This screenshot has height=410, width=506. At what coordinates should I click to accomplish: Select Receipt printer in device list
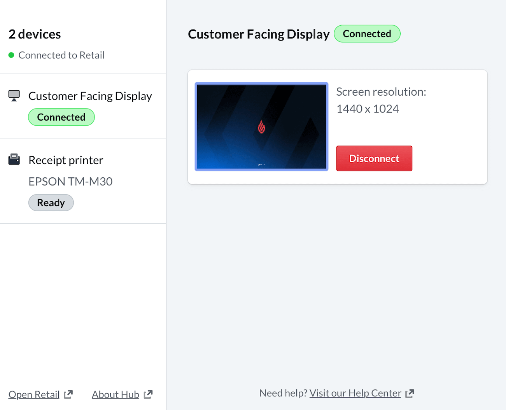tap(66, 160)
